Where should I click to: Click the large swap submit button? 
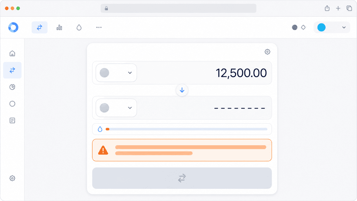182,178
